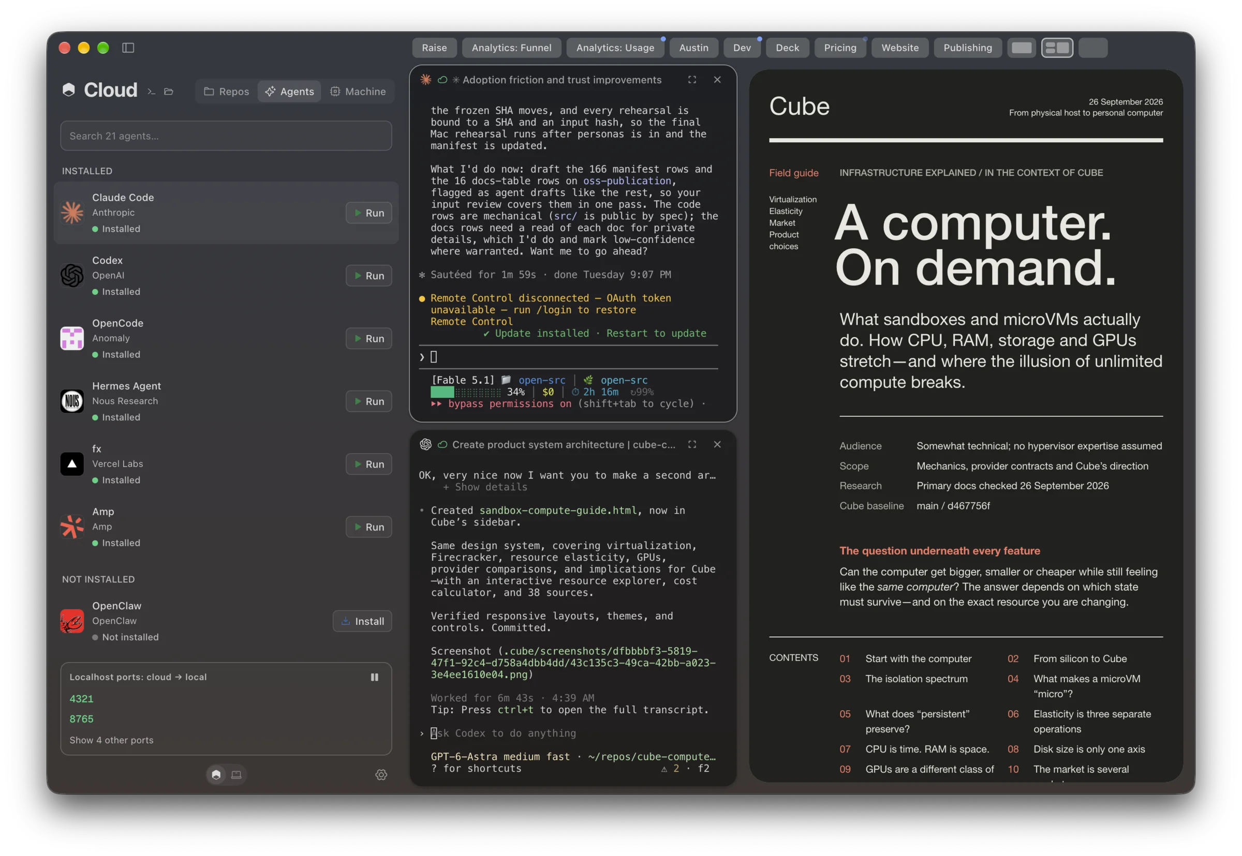Open the Pricing workspace tab
This screenshot has width=1242, height=856.
[x=839, y=48]
